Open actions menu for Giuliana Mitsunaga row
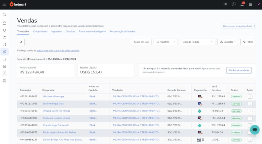 click(x=250, y=97)
